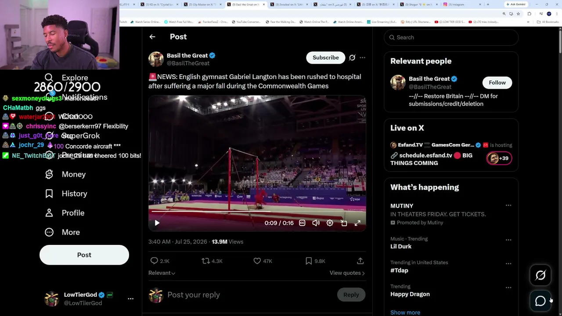Click the white Post button in sidebar

coord(84,255)
